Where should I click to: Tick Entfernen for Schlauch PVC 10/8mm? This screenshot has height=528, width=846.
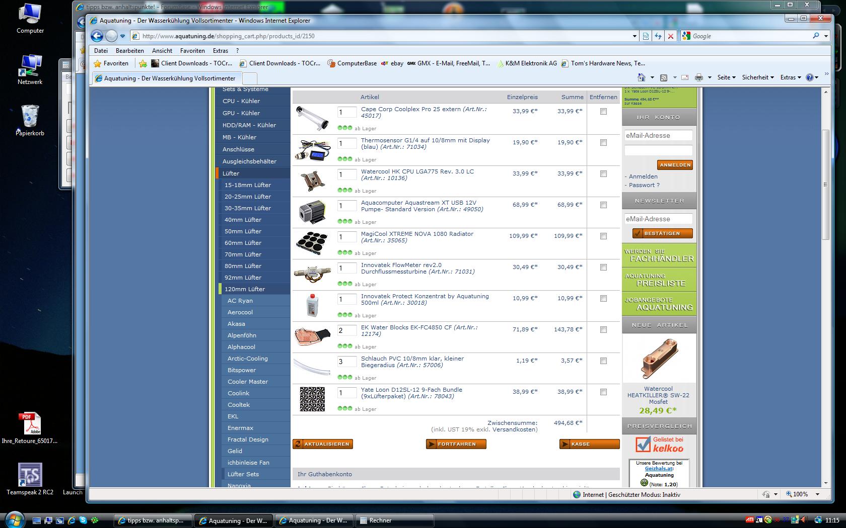point(603,361)
